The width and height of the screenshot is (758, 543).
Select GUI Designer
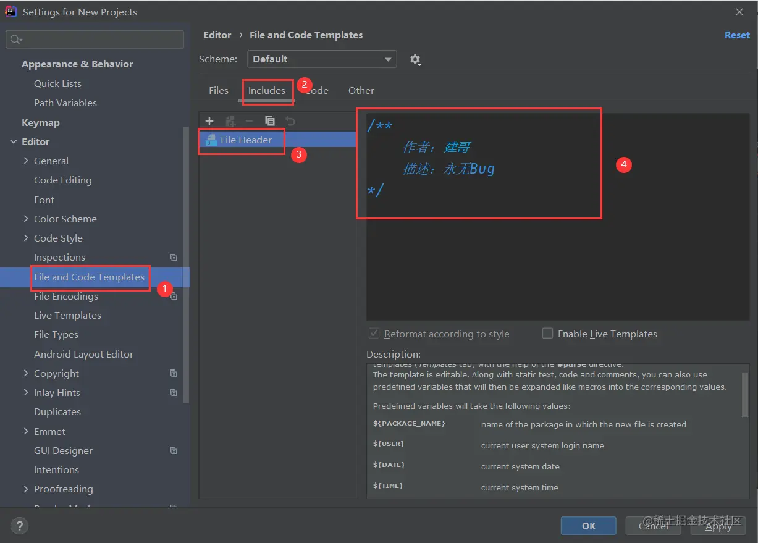click(x=63, y=451)
